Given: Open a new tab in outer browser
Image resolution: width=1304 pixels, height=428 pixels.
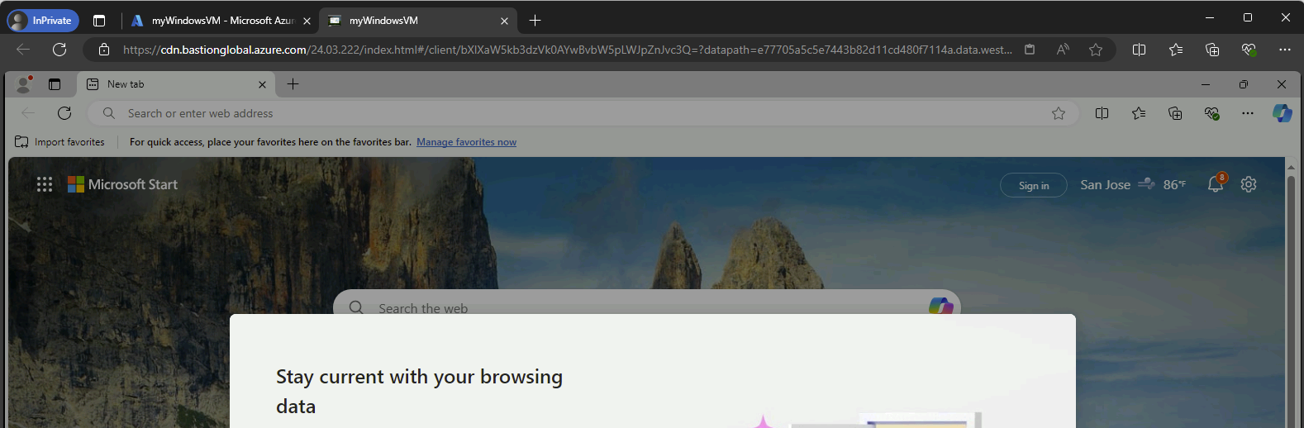Looking at the screenshot, I should click(x=535, y=21).
